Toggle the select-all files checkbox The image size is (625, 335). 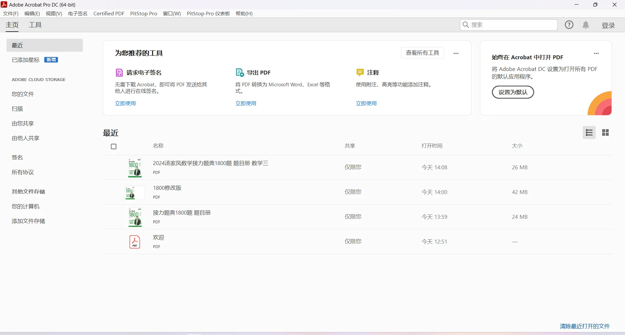(x=114, y=147)
